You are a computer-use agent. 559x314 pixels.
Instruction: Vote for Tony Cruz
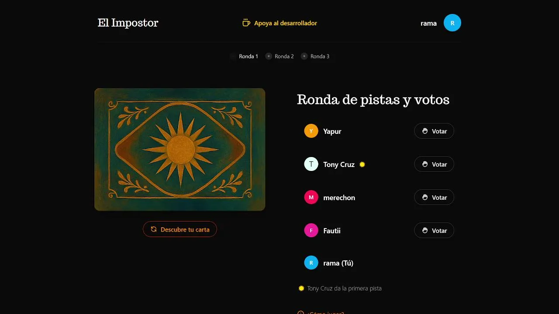point(434,164)
